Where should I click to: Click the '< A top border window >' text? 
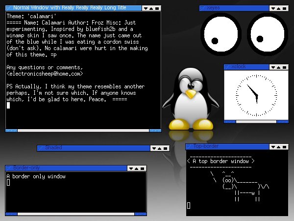point(220,161)
